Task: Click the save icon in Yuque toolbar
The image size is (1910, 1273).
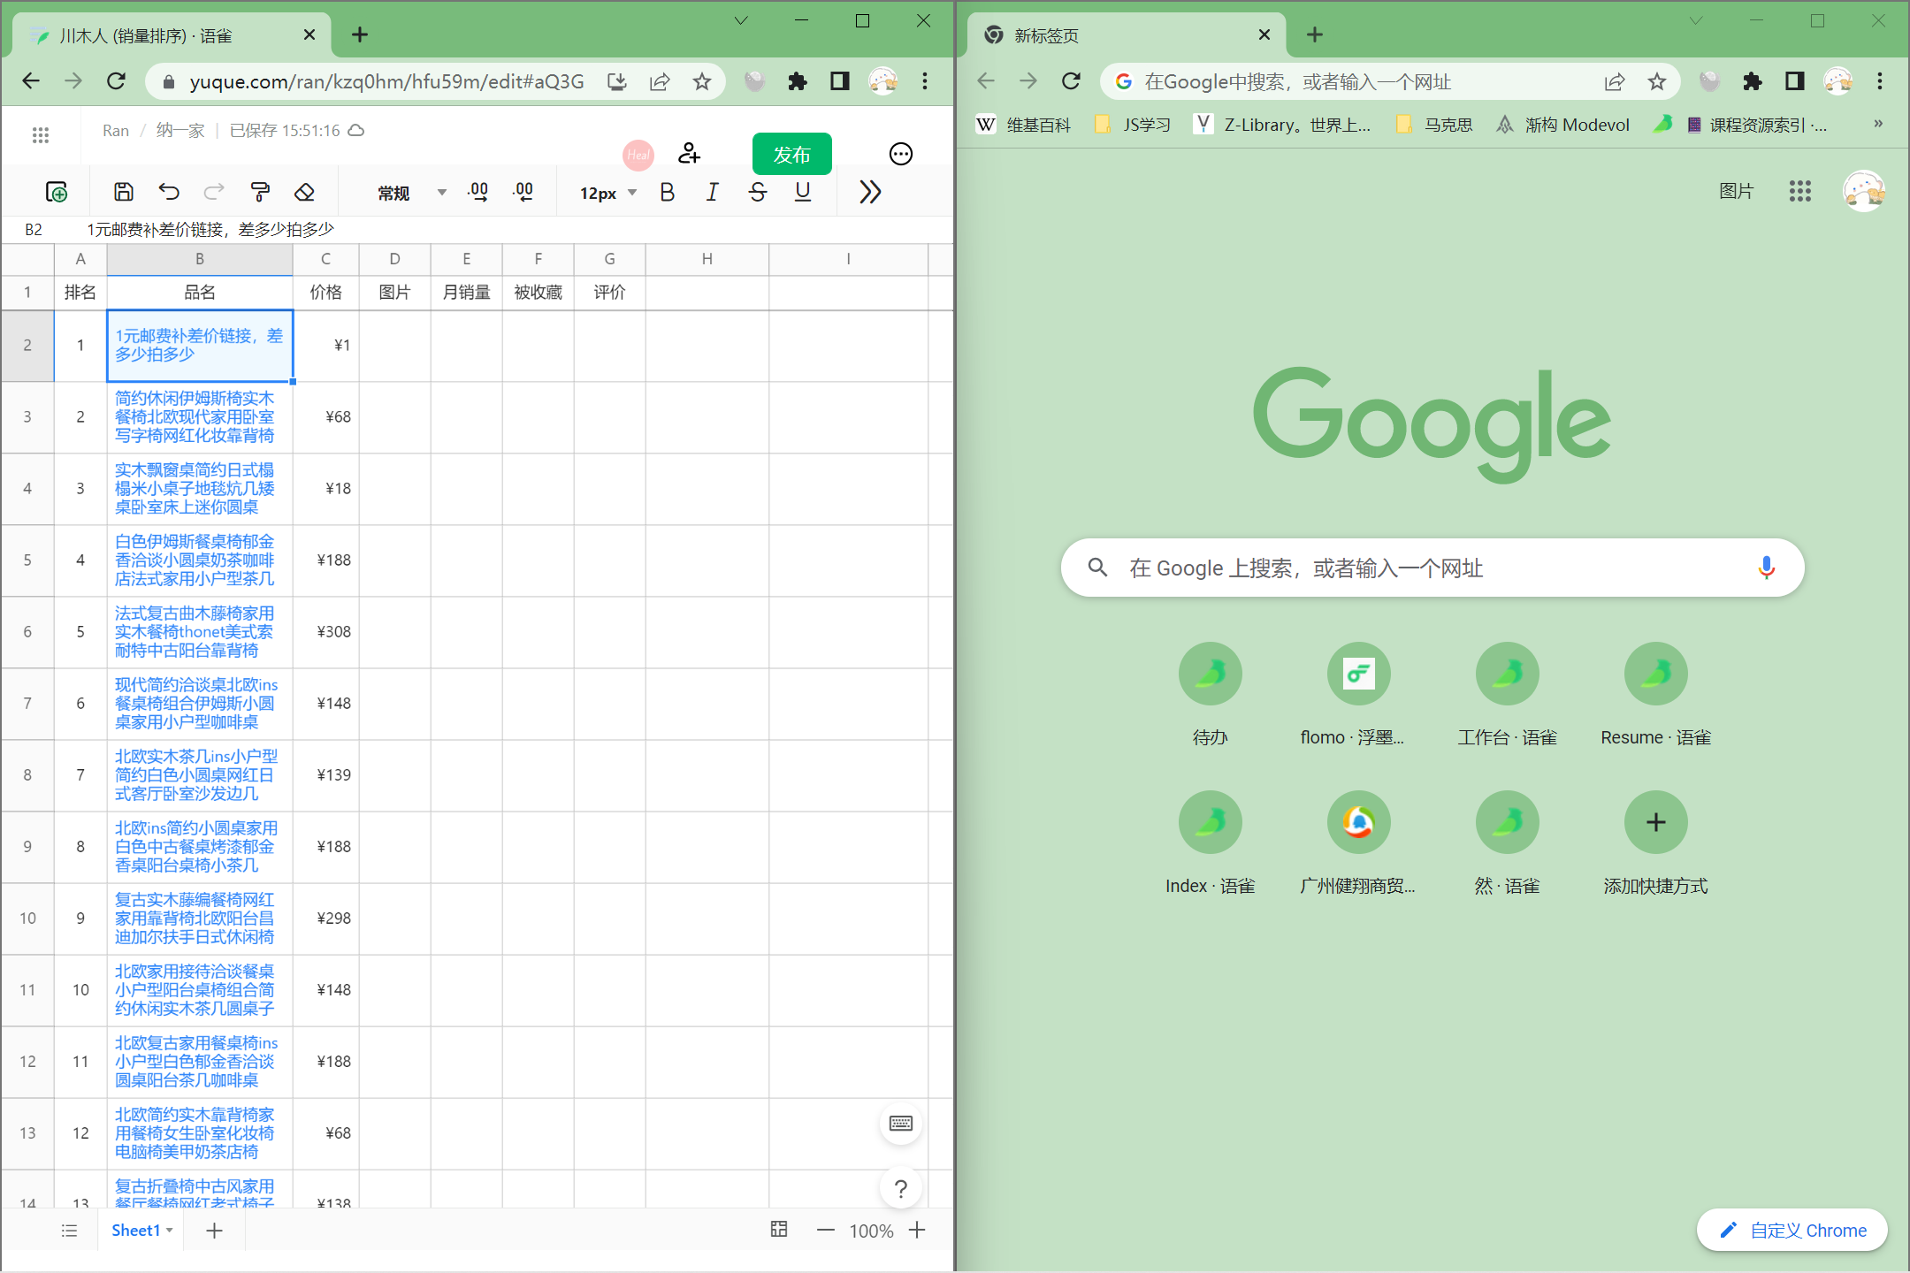Action: coord(124,192)
